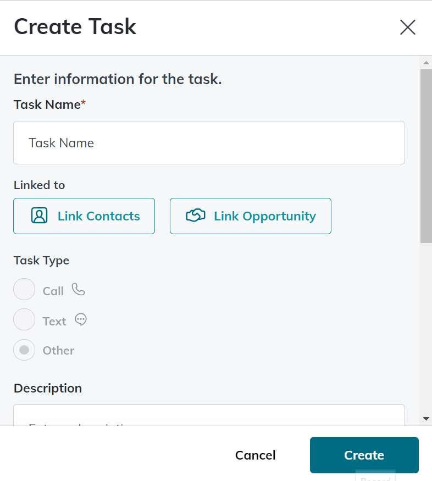Close the Create Task dialog with the X
The image size is (432, 481).
(x=407, y=27)
